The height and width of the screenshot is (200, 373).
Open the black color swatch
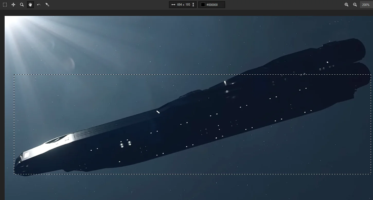(203, 5)
